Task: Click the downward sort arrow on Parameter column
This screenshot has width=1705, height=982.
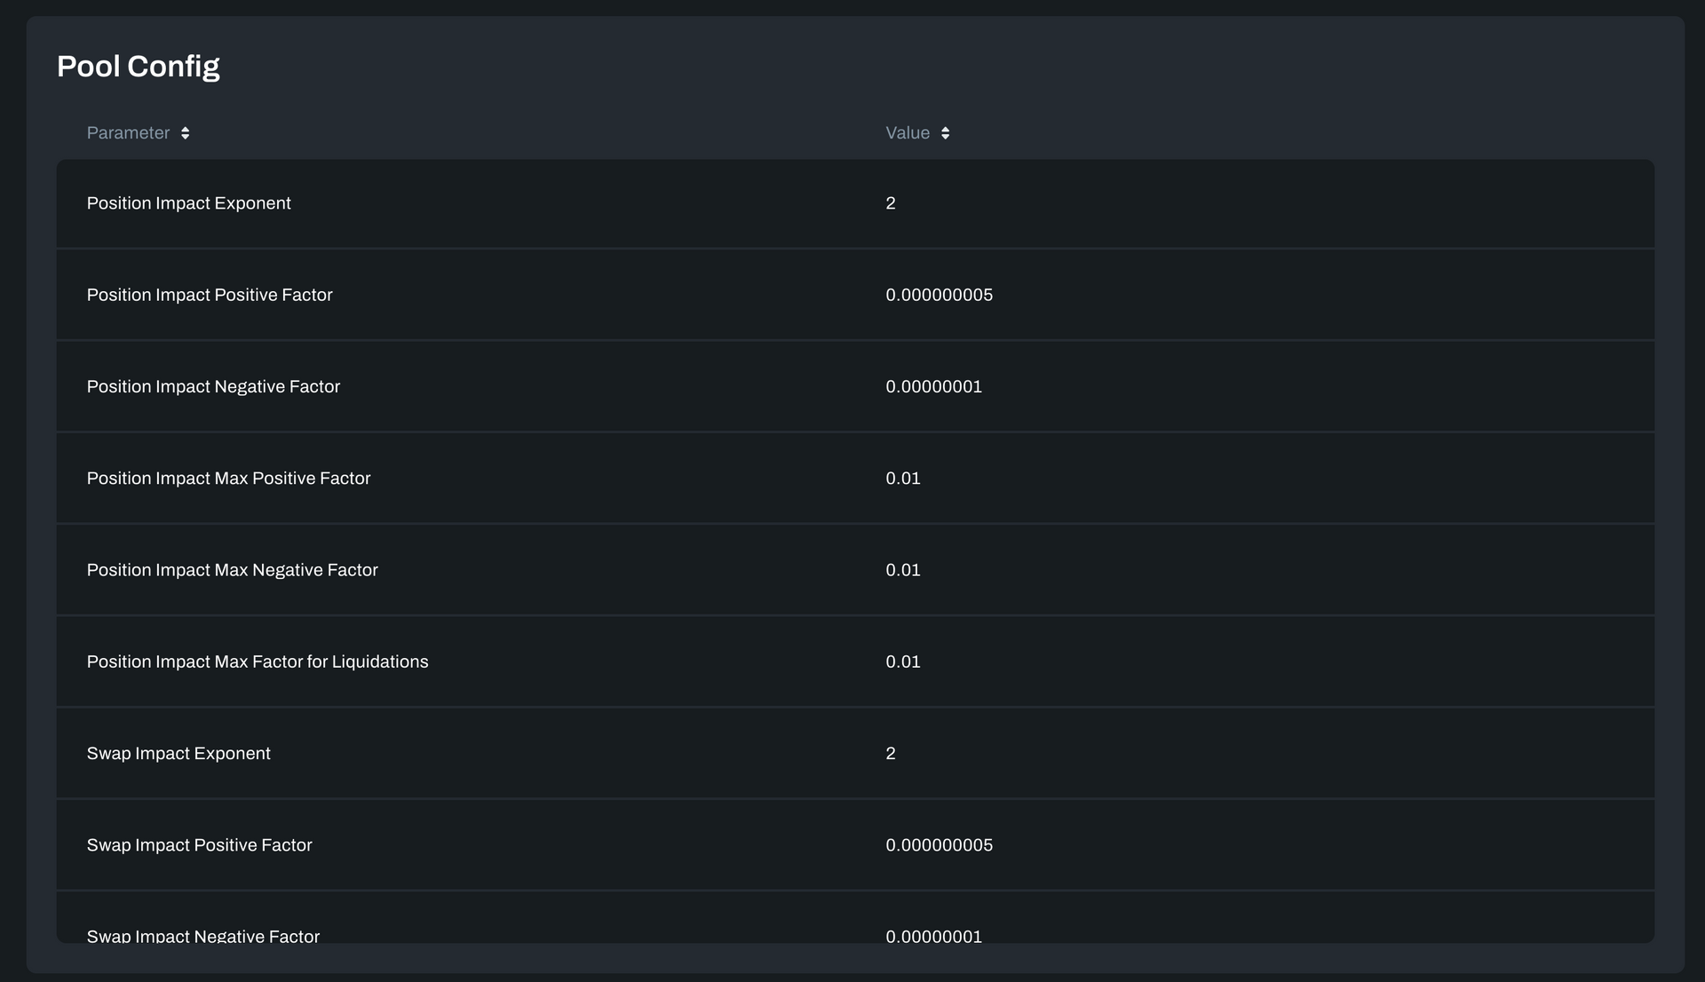Action: 186,137
